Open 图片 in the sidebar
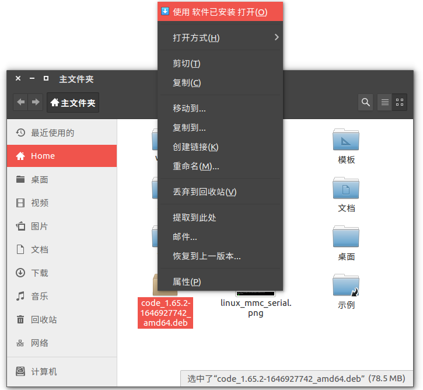Image resolution: width=423 pixels, height=390 pixels. coord(62,226)
